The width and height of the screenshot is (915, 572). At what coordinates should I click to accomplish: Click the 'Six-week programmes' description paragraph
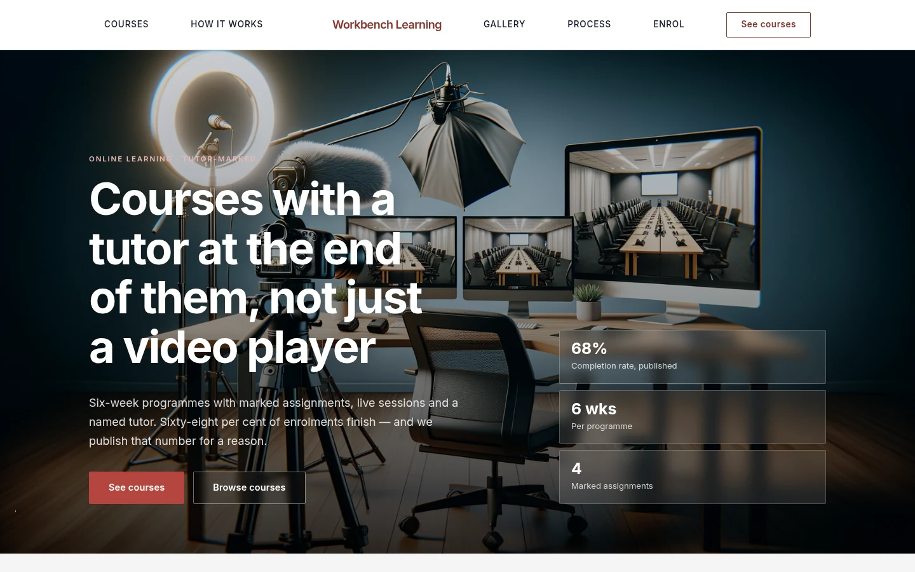pos(273,421)
